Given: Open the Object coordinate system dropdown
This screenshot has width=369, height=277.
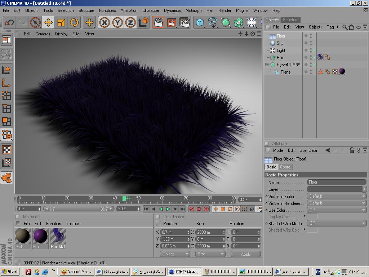Looking at the screenshot, I should coord(175,254).
